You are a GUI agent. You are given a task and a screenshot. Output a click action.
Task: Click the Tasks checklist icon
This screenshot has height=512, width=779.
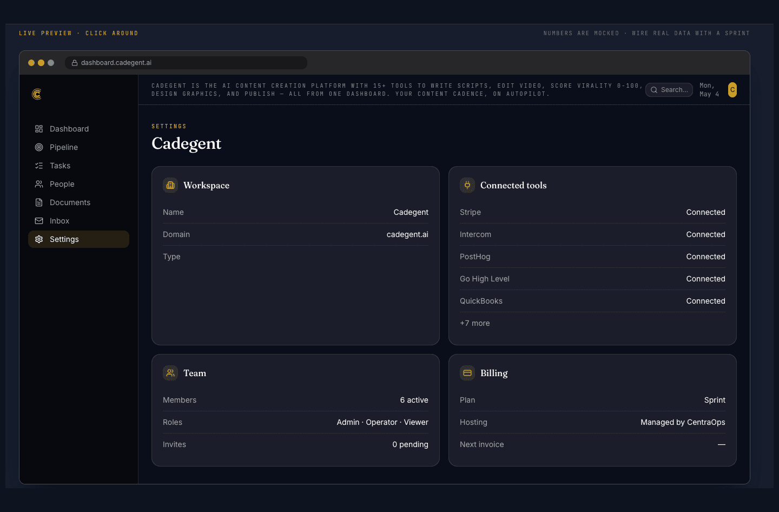click(39, 166)
